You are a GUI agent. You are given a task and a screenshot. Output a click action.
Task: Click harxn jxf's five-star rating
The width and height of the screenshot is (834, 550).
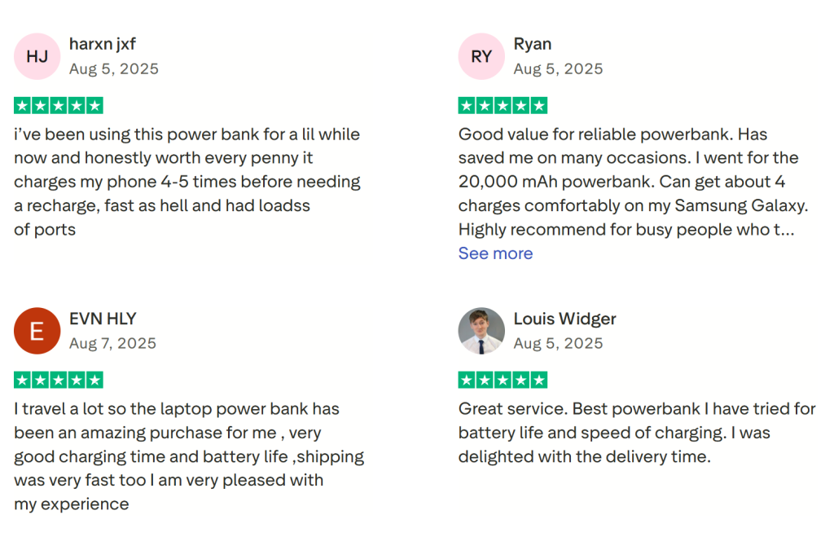[x=59, y=105]
